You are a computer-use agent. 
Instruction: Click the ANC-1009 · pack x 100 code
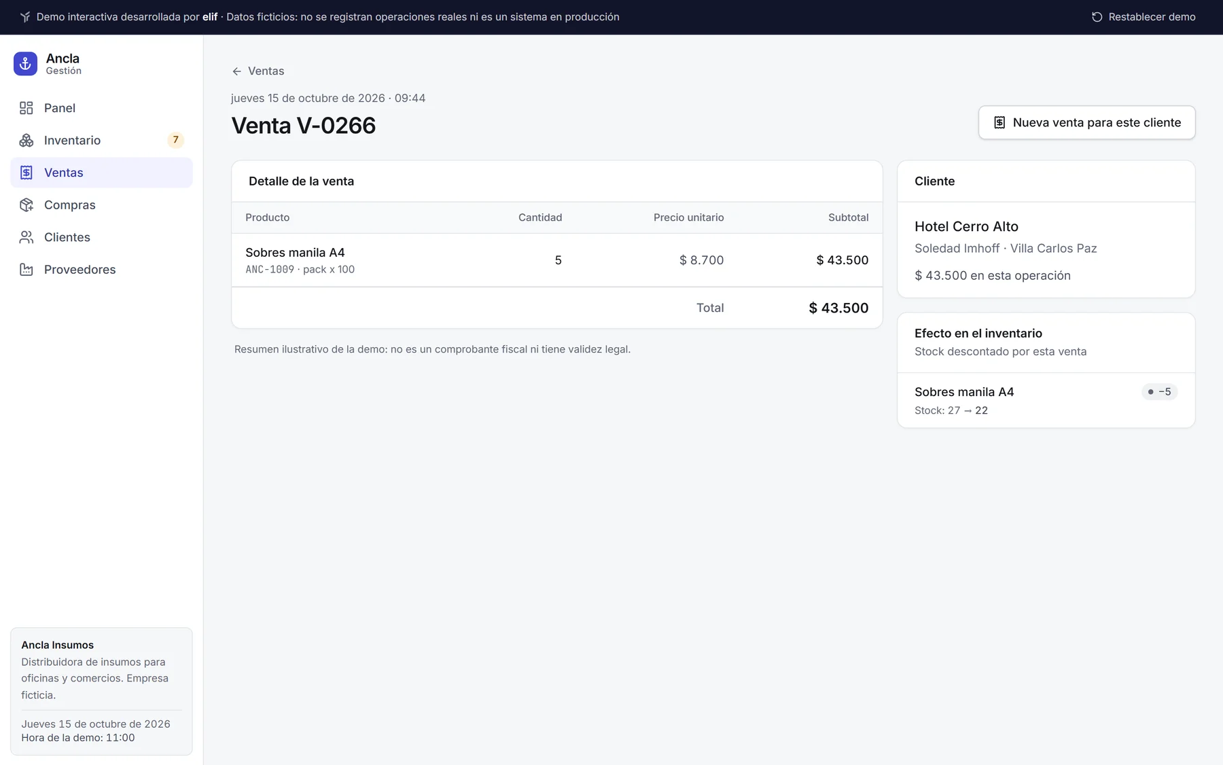pyautogui.click(x=300, y=270)
